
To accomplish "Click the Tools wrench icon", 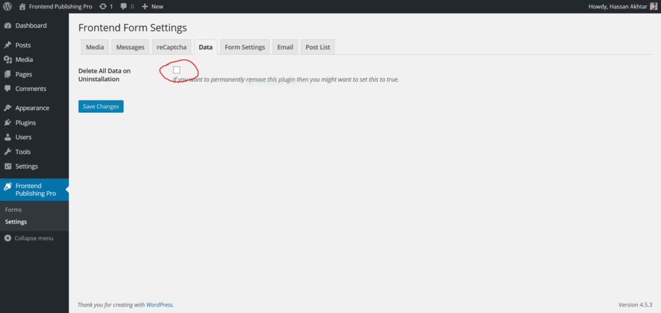I will pos(8,152).
